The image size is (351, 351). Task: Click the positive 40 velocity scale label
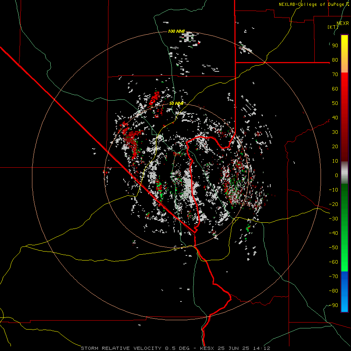click(x=335, y=118)
